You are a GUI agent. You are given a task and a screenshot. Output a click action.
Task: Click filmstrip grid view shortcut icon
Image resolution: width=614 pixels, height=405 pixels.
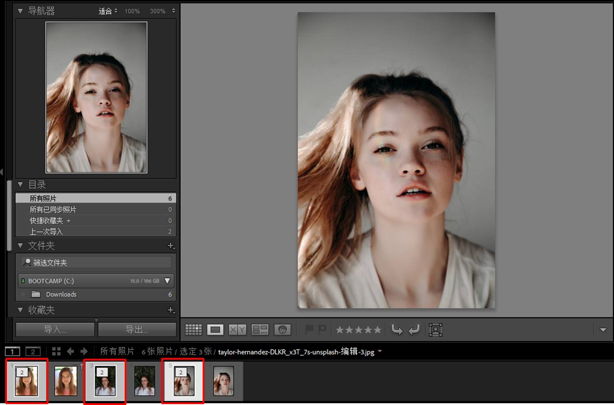point(56,351)
